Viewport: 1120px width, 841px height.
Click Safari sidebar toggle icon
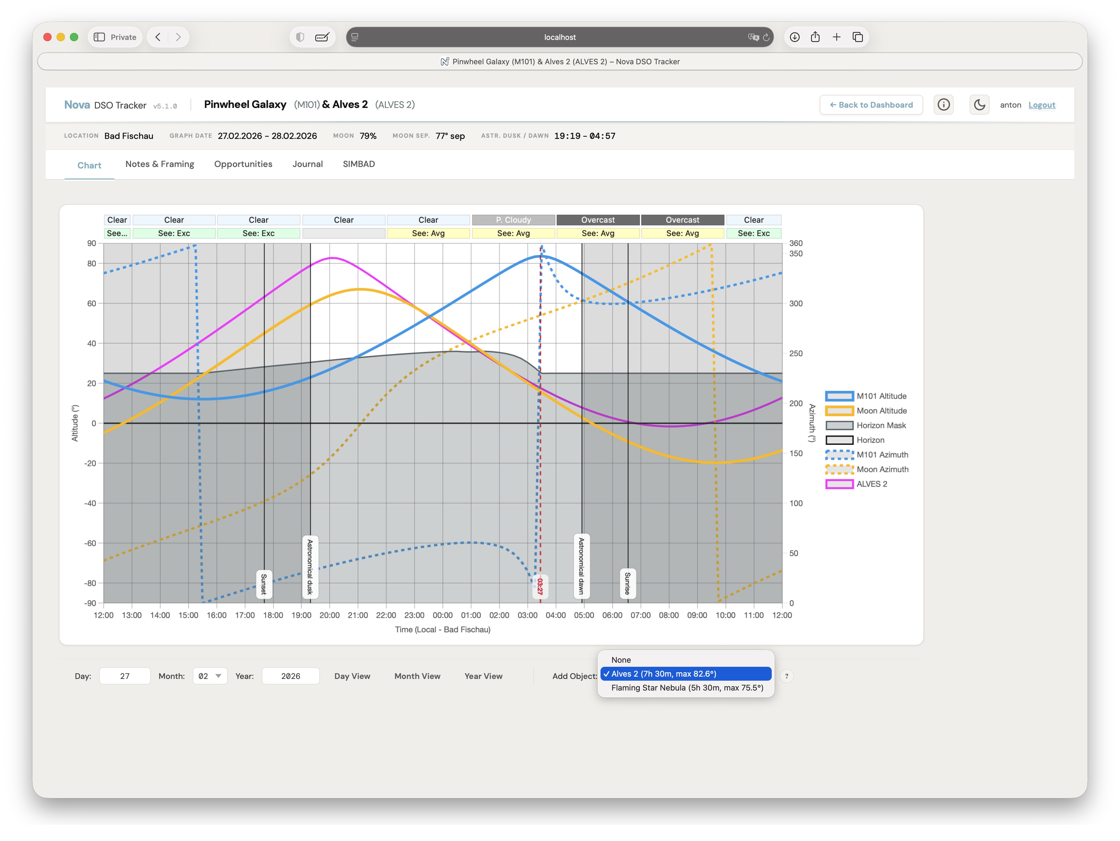100,37
